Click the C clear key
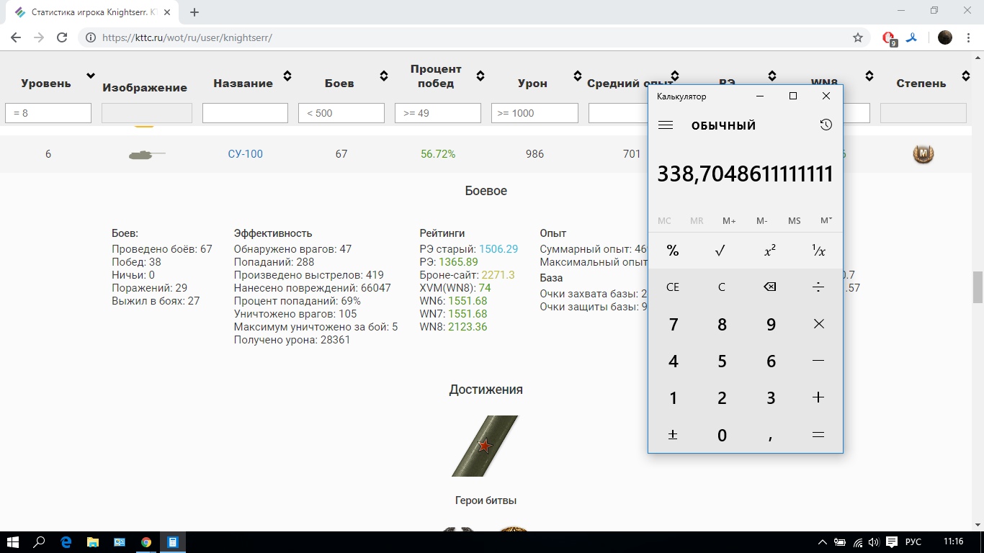The height and width of the screenshot is (553, 984). click(721, 287)
